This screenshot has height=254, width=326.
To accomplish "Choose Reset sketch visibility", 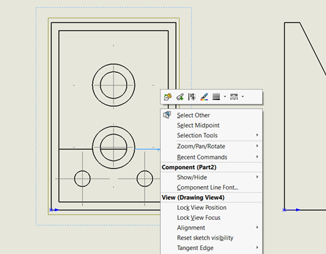I will pyautogui.click(x=205, y=238).
